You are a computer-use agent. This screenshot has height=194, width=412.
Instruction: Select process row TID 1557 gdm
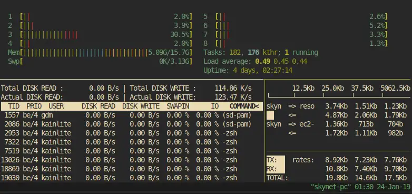click(131, 115)
